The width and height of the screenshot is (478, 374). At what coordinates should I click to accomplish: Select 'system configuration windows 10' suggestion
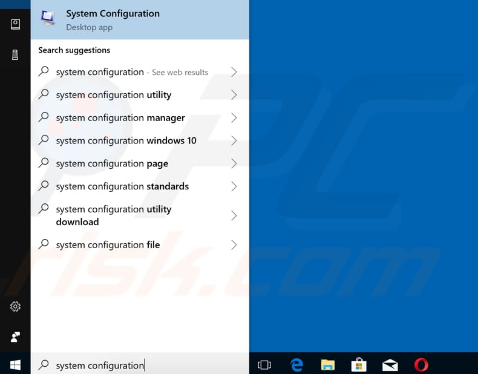click(x=126, y=141)
